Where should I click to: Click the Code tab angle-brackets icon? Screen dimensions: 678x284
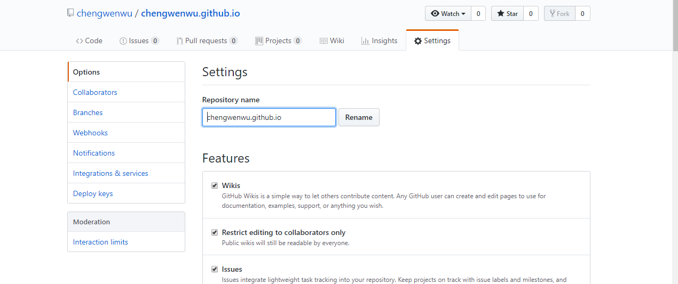[80, 41]
